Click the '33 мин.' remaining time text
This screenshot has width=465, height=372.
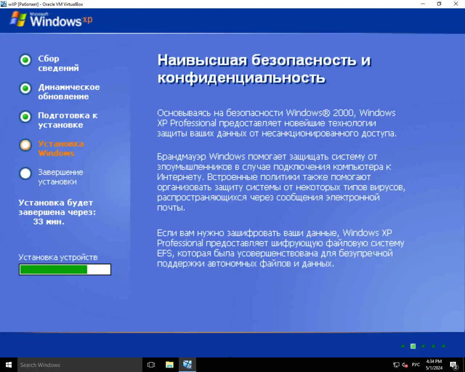click(x=49, y=222)
